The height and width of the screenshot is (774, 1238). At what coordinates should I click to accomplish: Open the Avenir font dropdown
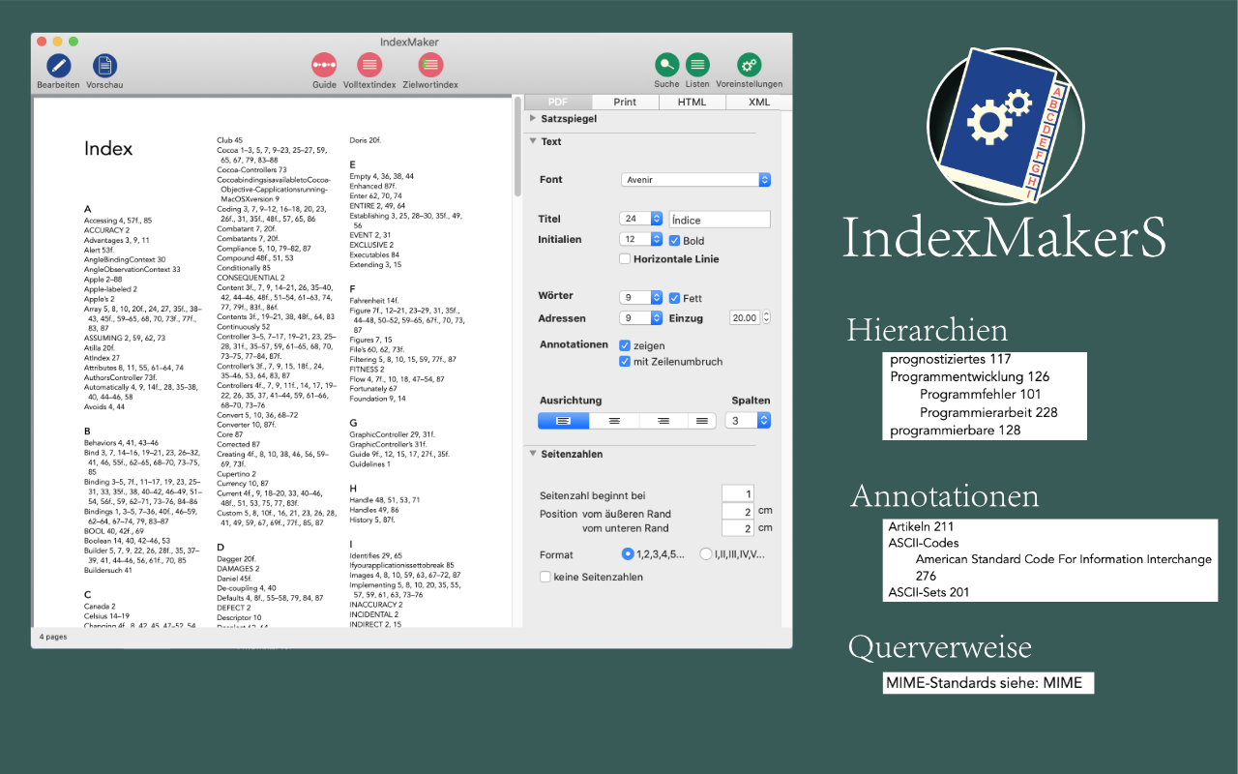(x=695, y=180)
